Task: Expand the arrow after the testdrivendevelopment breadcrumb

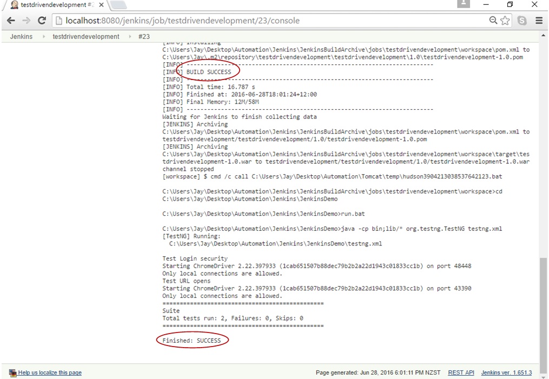Action: (130, 37)
